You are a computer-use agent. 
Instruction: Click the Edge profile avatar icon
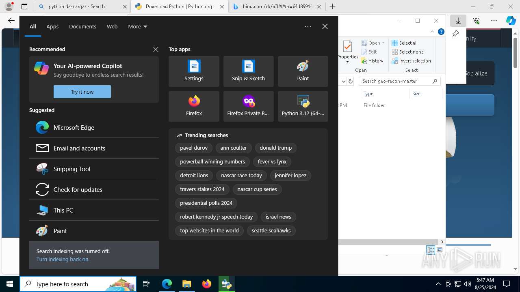[9, 6]
